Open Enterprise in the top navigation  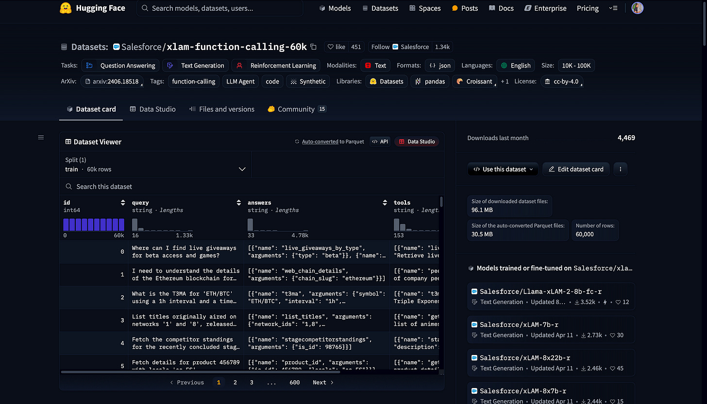point(545,8)
